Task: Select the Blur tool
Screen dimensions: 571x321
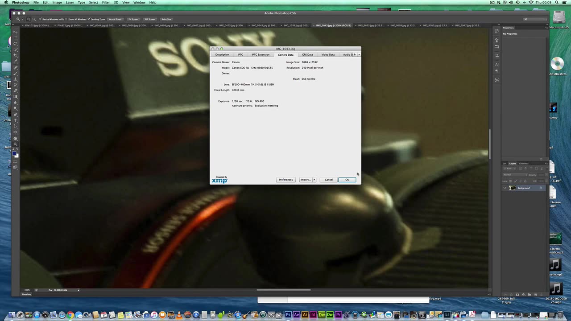Action: (15, 103)
